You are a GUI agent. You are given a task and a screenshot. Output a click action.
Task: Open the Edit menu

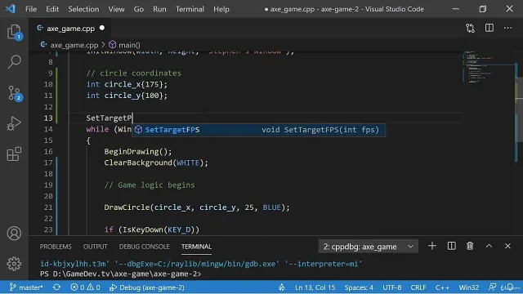[52, 9]
